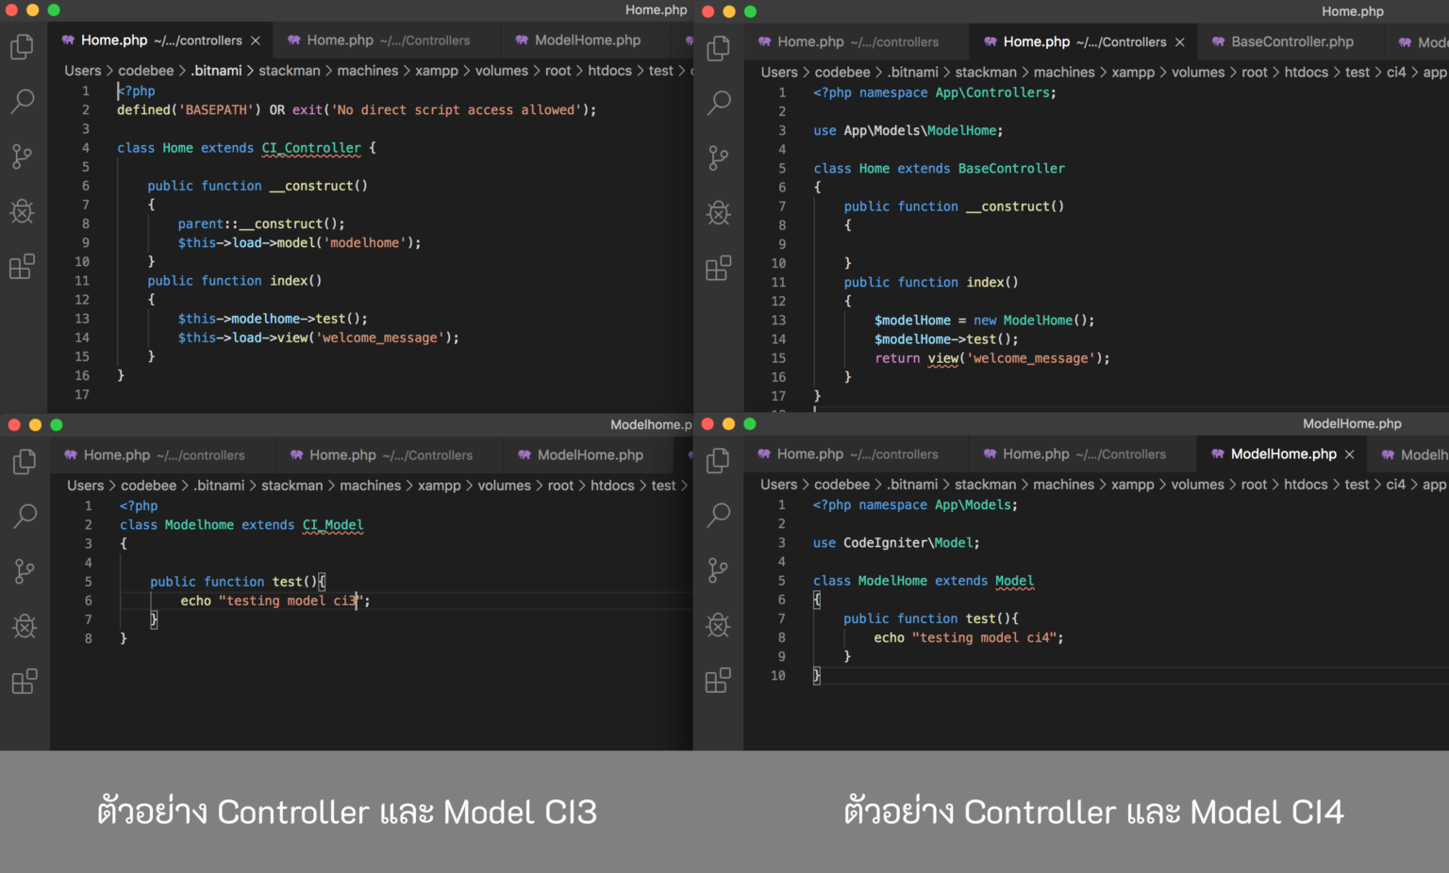Open Debug view in CI4 BaseController Home.php window
The height and width of the screenshot is (873, 1449).
[x=719, y=213]
